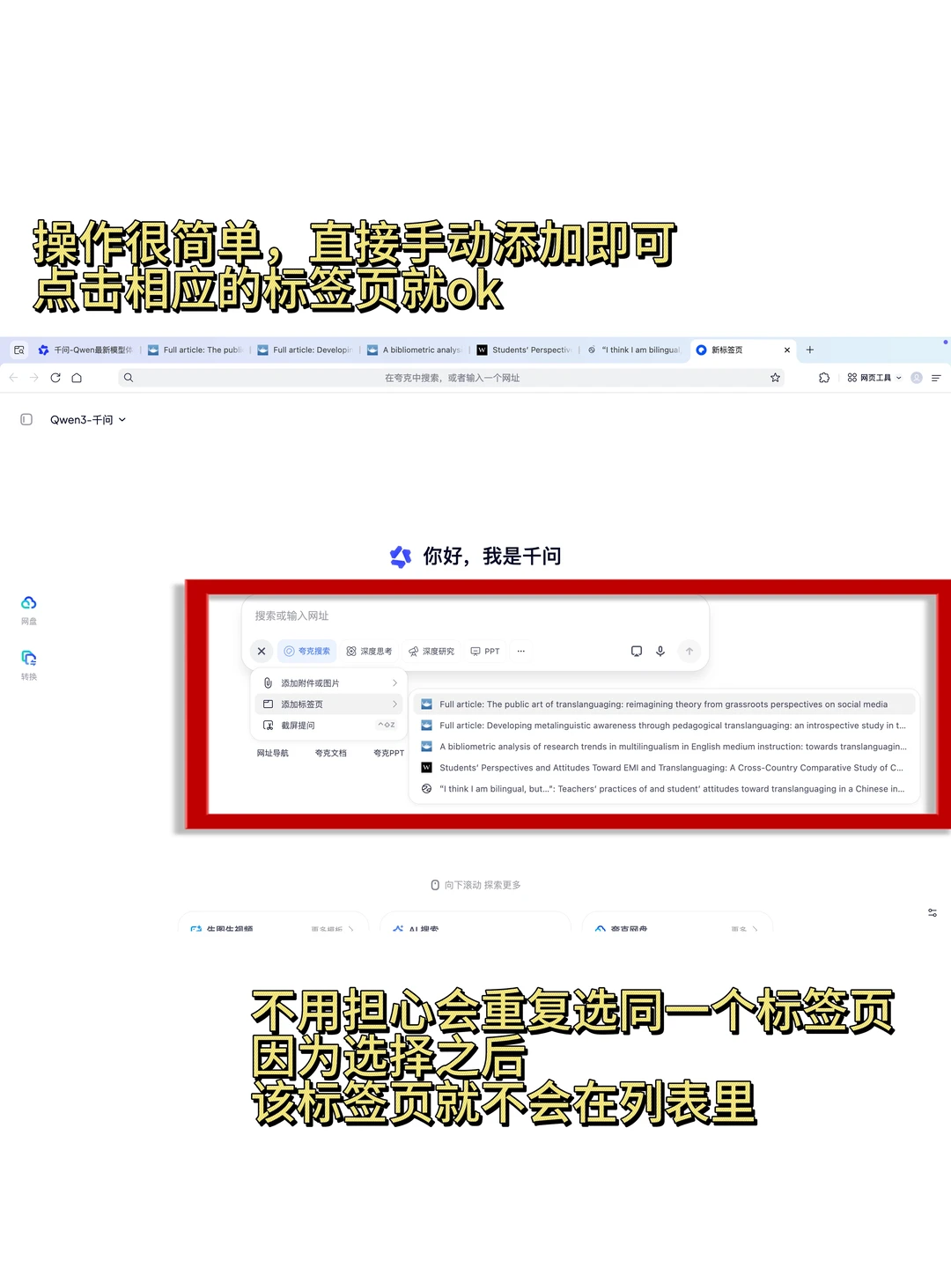Open the 夸克PPT link
951x1268 pixels.
tap(389, 754)
